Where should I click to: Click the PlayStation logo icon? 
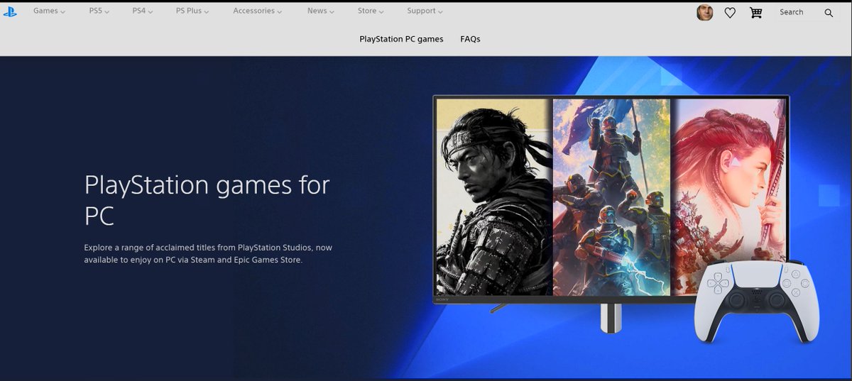9,12
